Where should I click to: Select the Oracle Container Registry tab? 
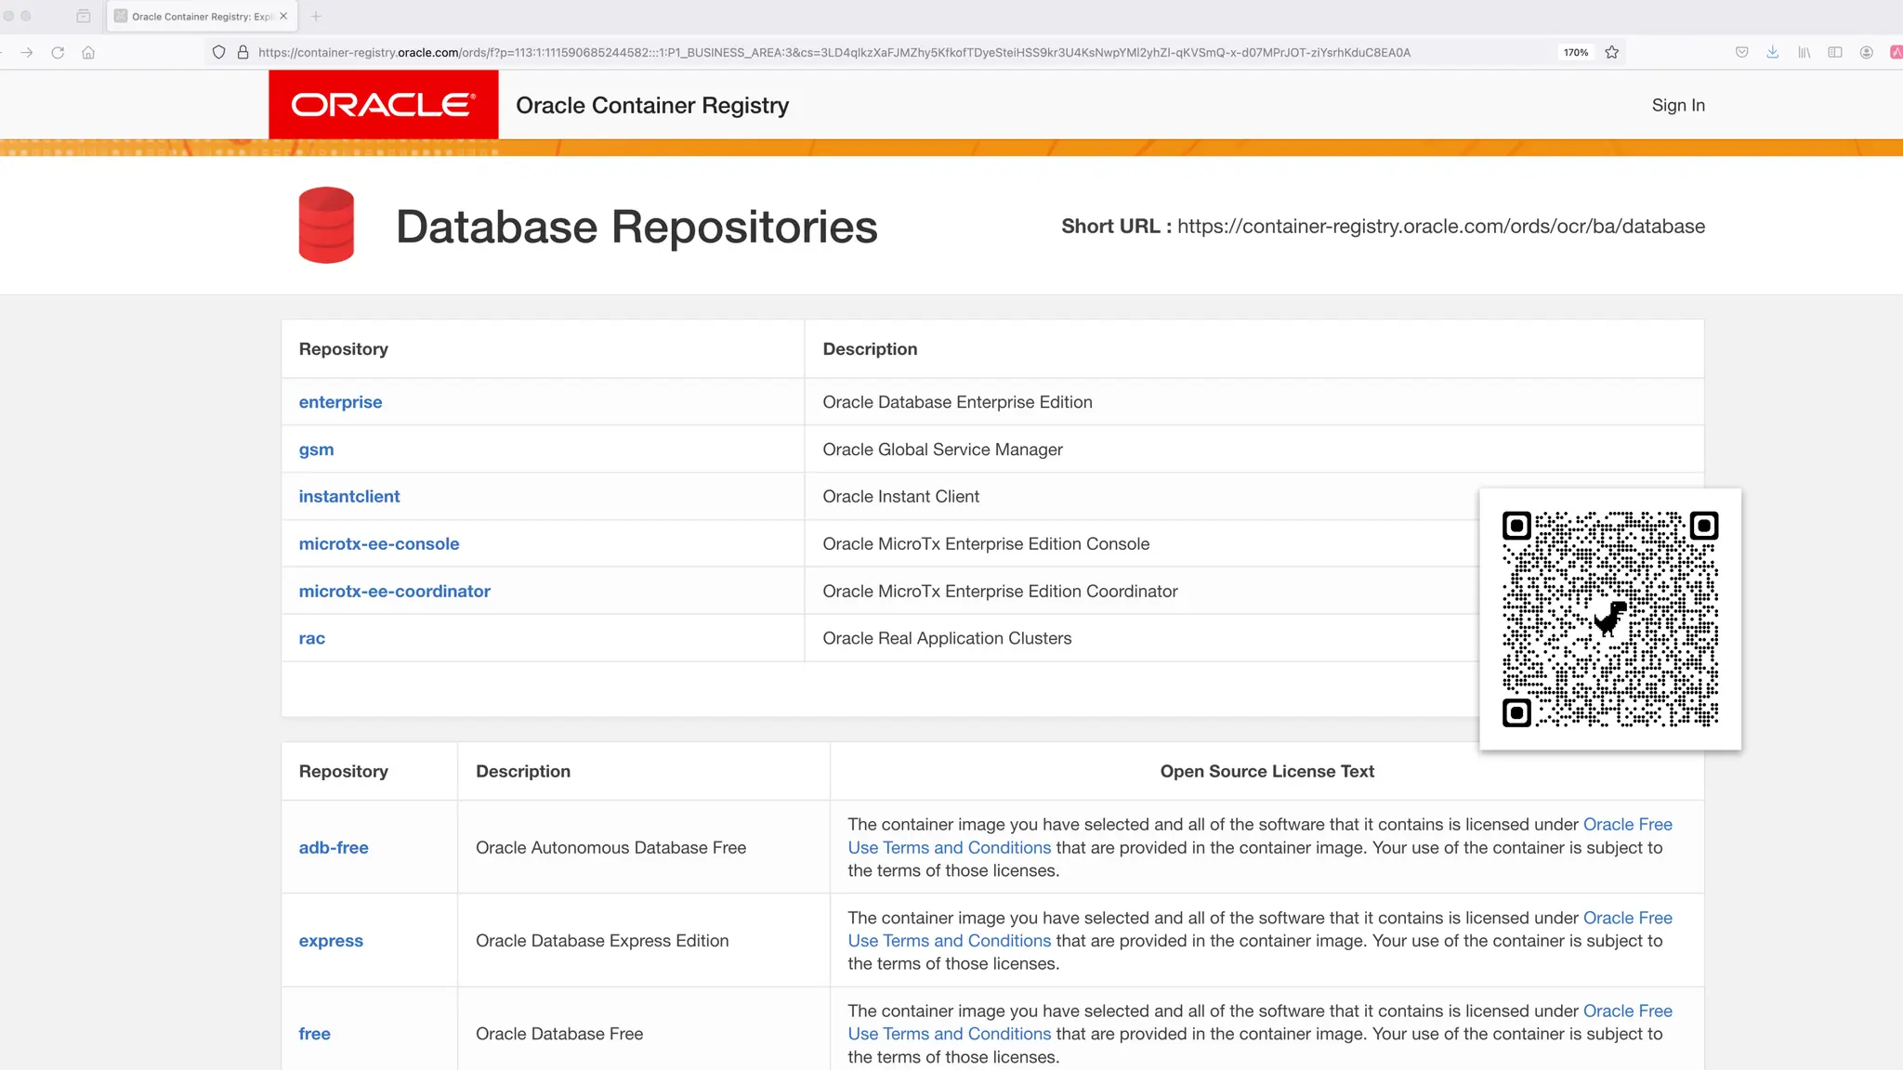pos(195,16)
